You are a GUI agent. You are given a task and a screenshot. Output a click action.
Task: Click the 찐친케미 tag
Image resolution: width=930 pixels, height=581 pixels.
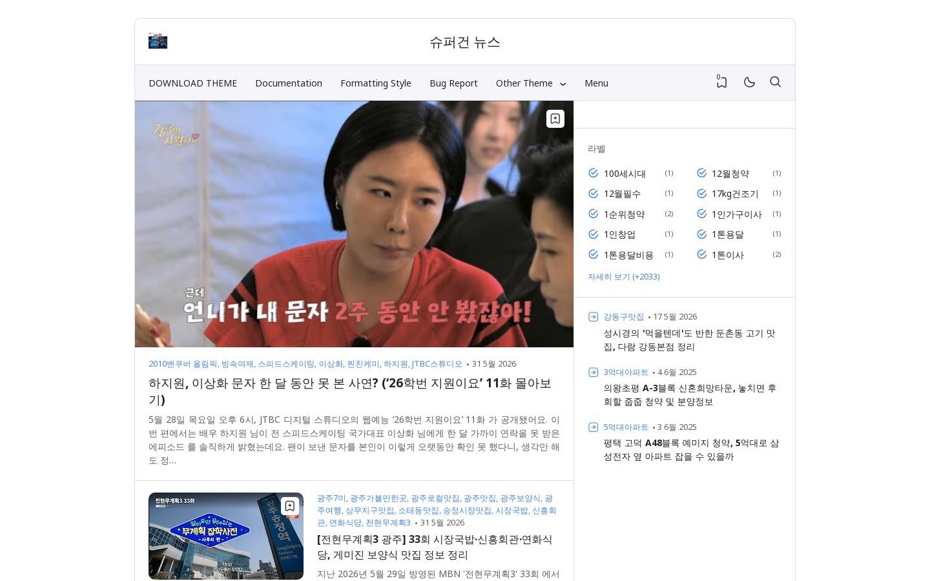[x=363, y=364]
